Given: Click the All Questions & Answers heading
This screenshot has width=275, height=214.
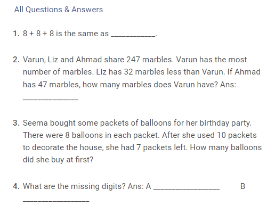Looking at the screenshot, I should pos(59,10).
